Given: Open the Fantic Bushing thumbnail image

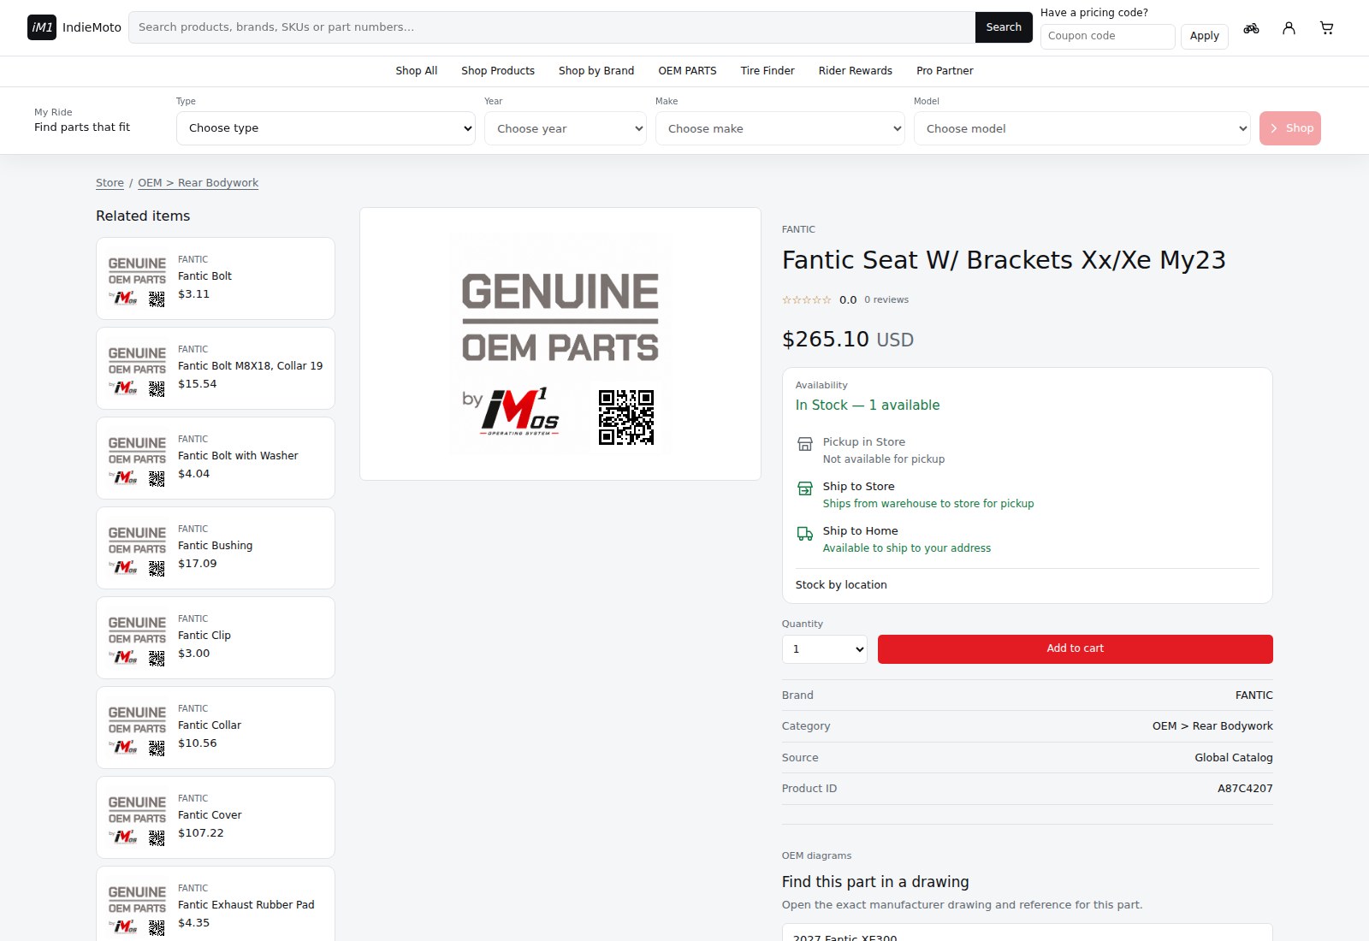Looking at the screenshot, I should pos(137,548).
